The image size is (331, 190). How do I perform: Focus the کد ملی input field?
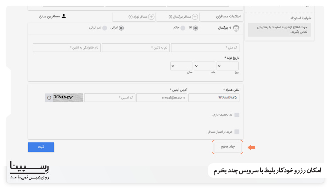[205, 48]
